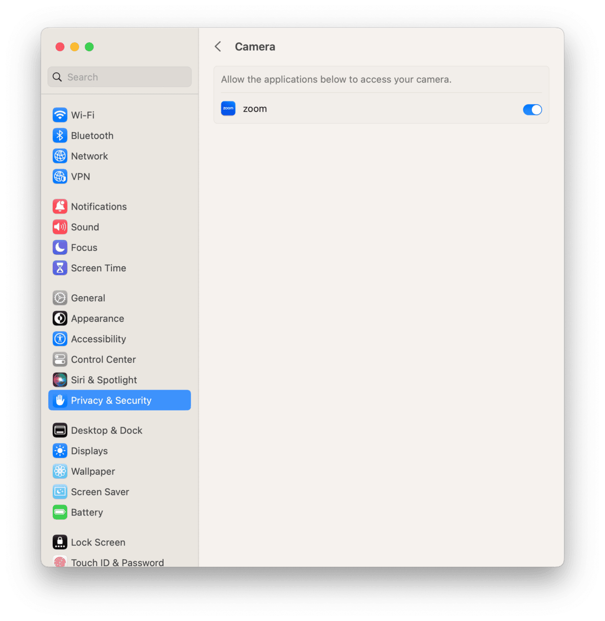This screenshot has height=621, width=605.
Task: Click the Control Center icon
Action: 60,359
